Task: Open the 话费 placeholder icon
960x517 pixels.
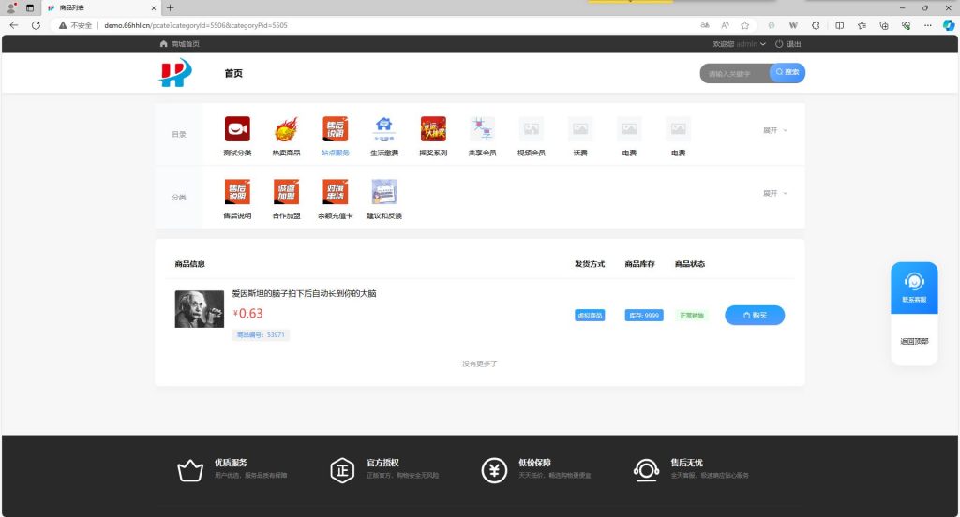Action: (x=580, y=129)
